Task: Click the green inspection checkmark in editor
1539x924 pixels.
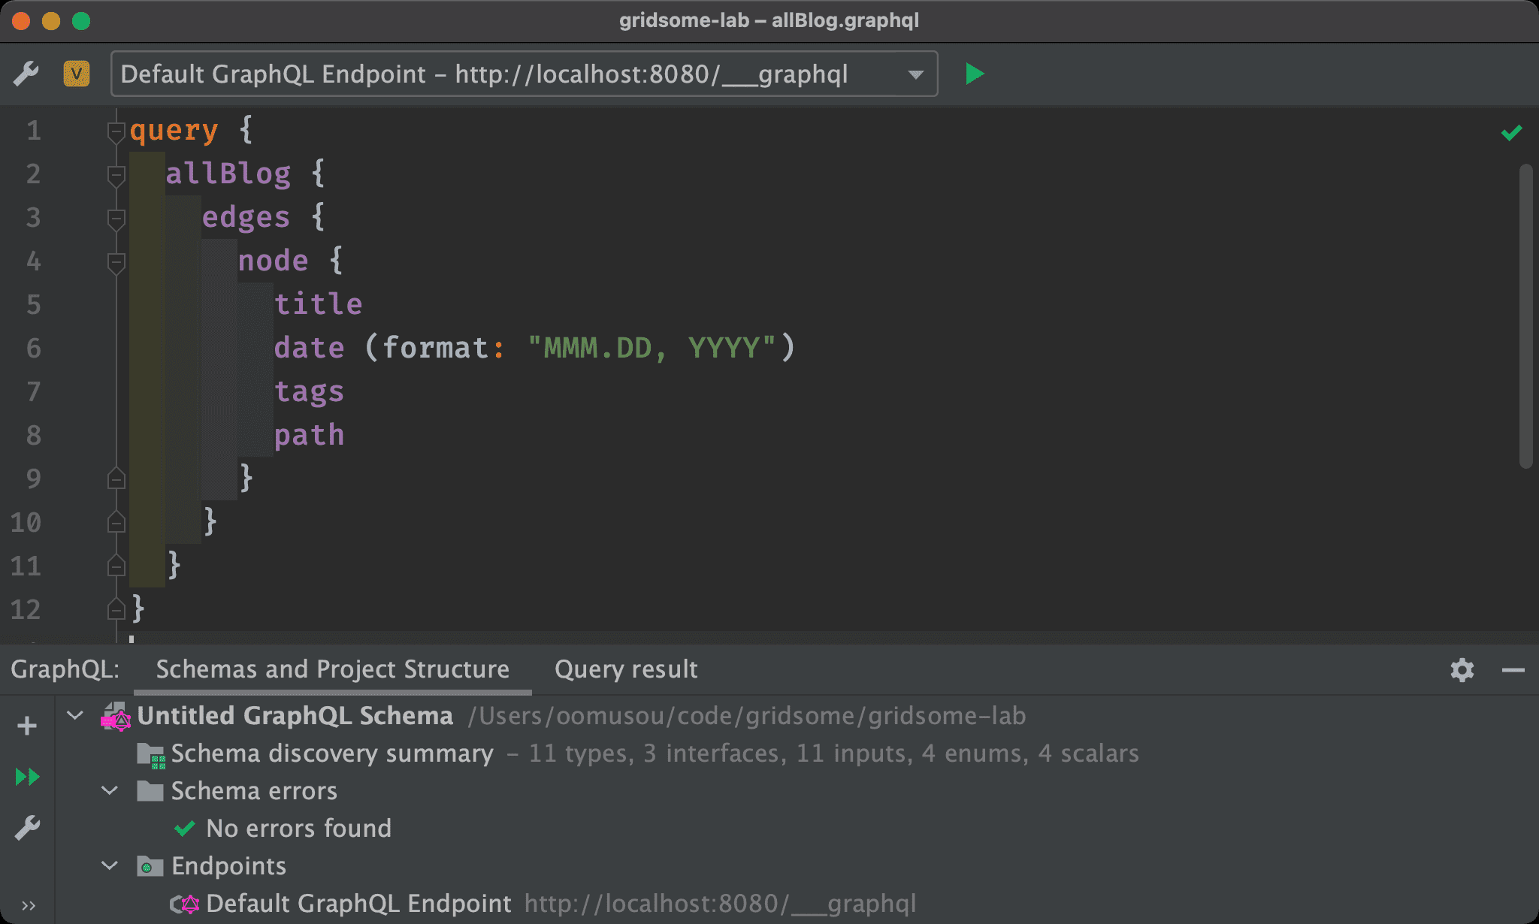Action: click(x=1511, y=133)
